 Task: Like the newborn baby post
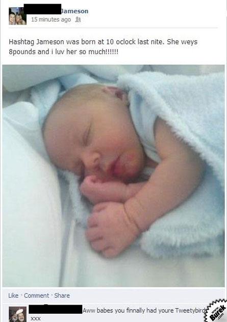[13, 295]
